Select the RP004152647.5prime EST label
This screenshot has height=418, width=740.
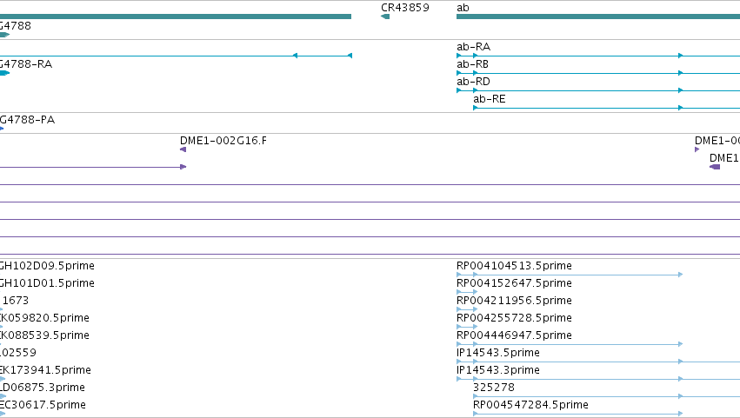[x=514, y=283]
